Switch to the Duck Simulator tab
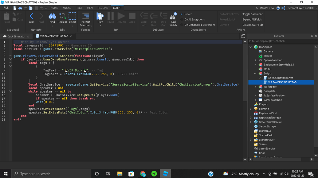318x178 pixels. click(x=16, y=37)
